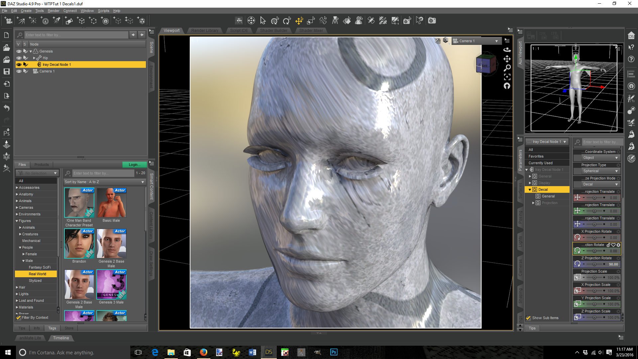Open the Sort by Name dropdown

pyautogui.click(x=105, y=182)
